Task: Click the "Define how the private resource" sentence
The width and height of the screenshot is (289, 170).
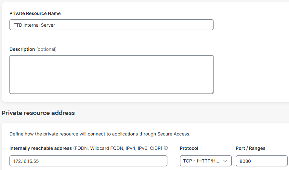Action: pos(100,134)
